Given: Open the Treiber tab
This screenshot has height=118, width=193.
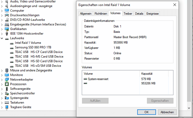Looking at the screenshot, I should pyautogui.click(x=128, y=14).
